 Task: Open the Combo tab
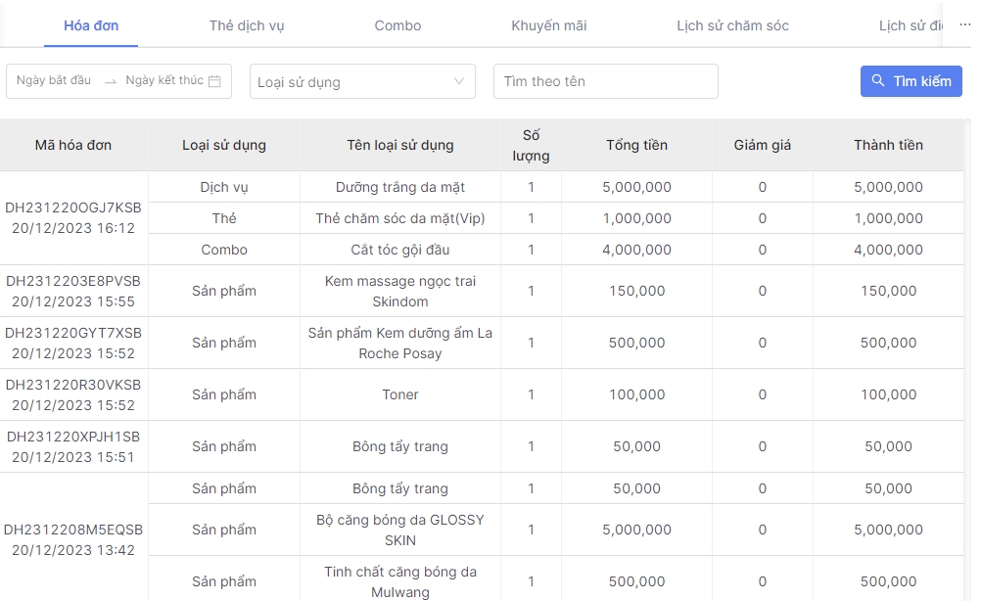(397, 25)
